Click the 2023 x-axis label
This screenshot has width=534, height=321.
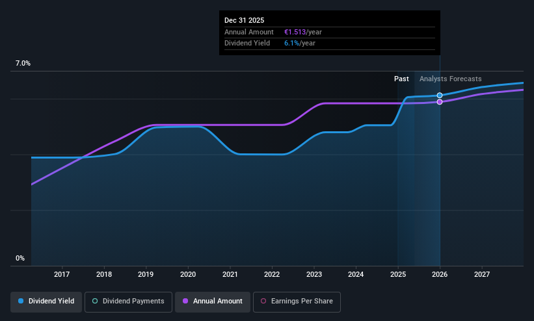pos(314,274)
